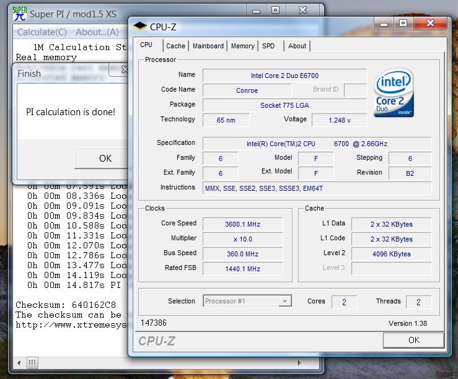Click the Super PI application icon
Image resolution: width=458 pixels, height=379 pixels.
pos(19,14)
